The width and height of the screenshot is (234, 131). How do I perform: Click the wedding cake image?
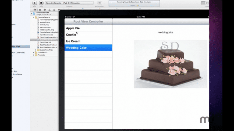[x=171, y=64]
